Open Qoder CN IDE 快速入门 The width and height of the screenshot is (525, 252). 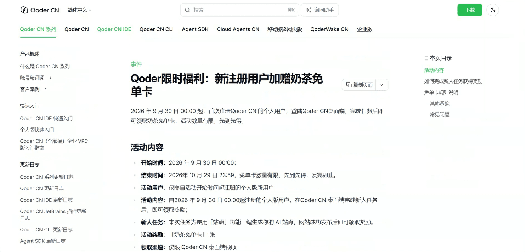[x=46, y=118]
